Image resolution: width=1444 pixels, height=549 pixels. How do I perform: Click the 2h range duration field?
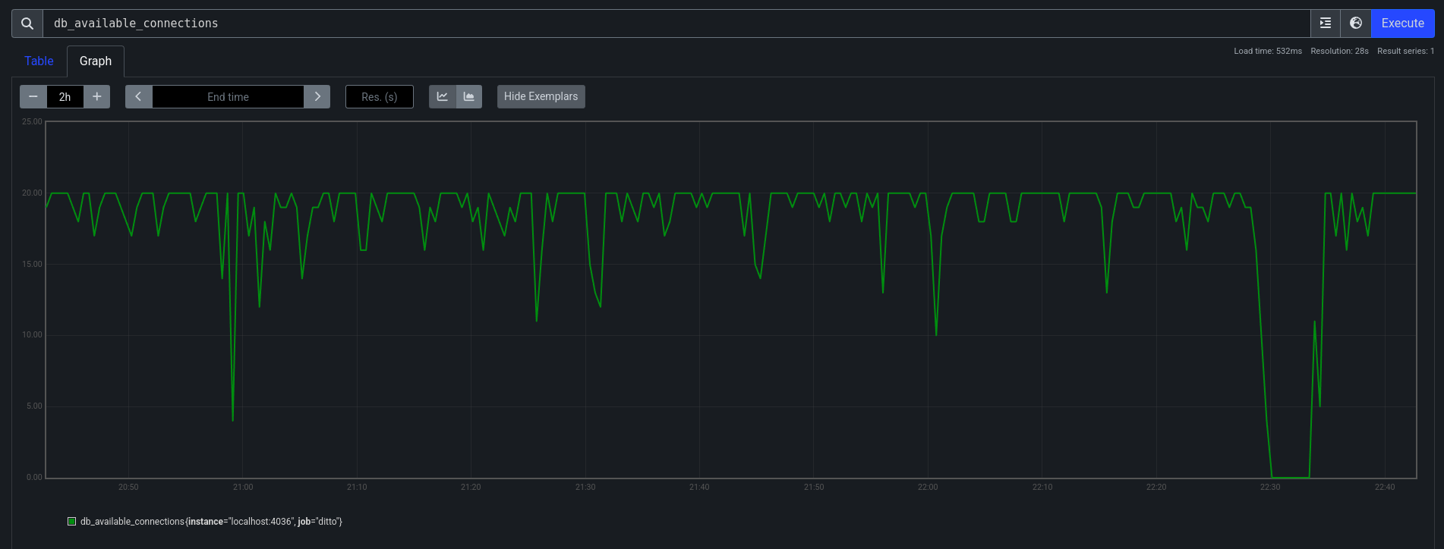[x=65, y=97]
